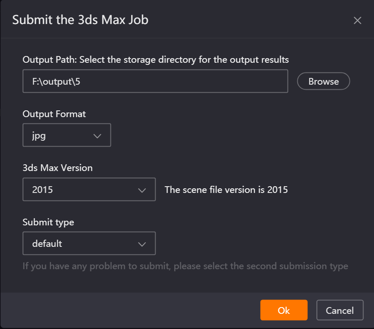
Task: Click the 'Output Path' instruction label
Action: pyautogui.click(x=156, y=59)
